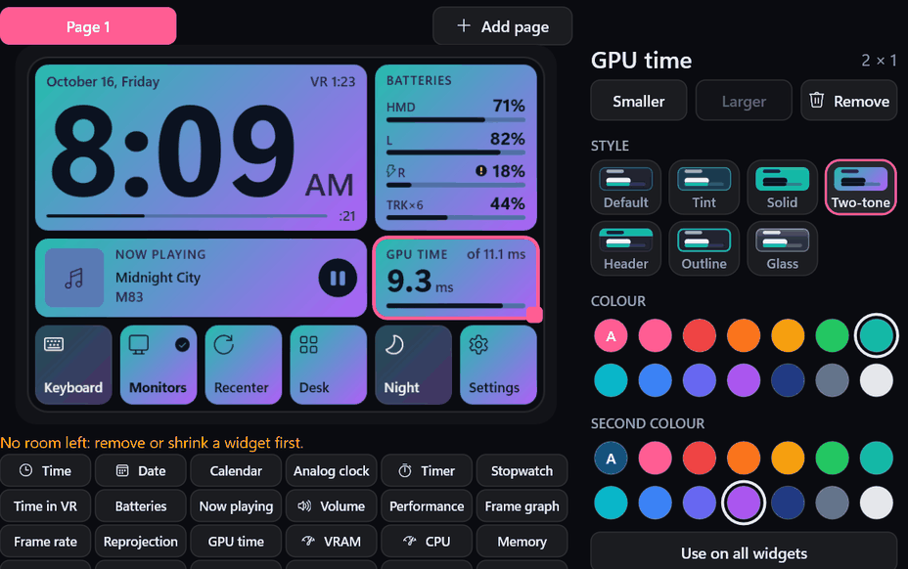This screenshot has width=908, height=569.
Task: Select the Tint style
Action: pyautogui.click(x=704, y=188)
